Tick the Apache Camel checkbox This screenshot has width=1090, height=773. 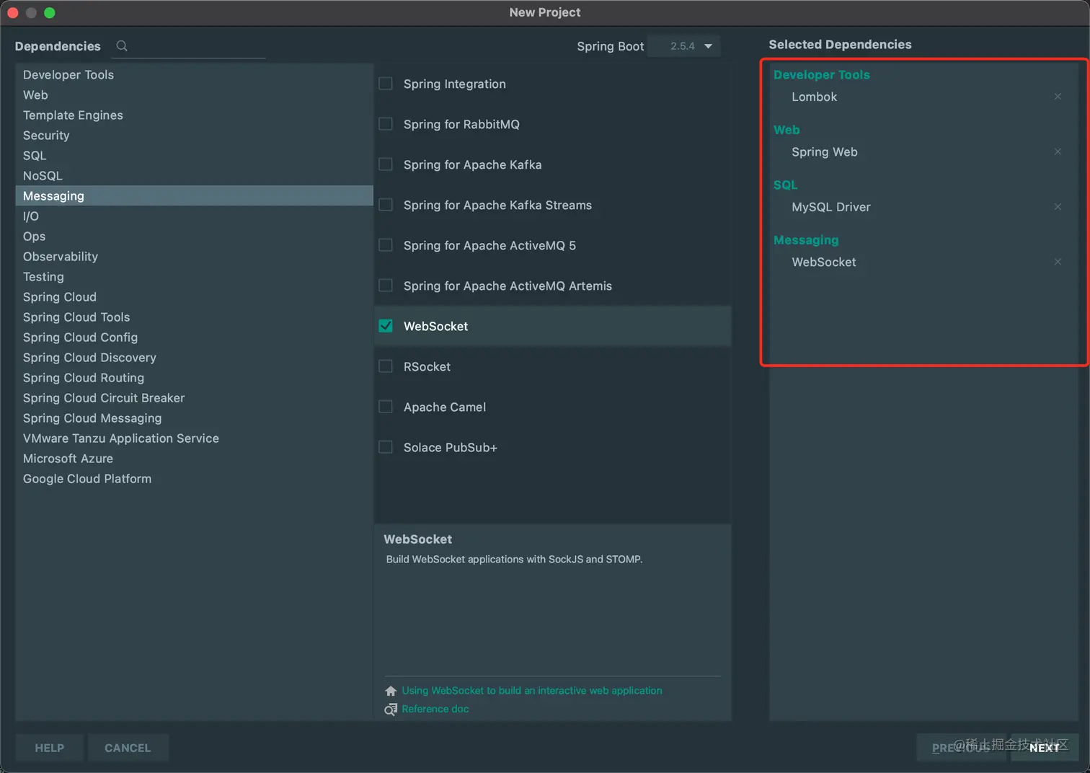[386, 407]
